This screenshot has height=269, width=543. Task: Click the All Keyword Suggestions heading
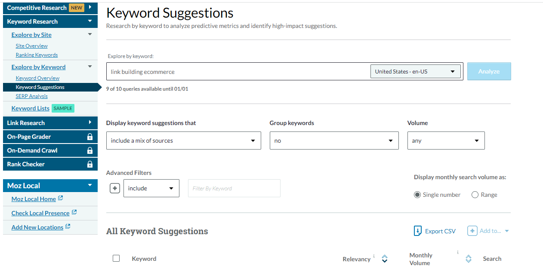[157, 231]
